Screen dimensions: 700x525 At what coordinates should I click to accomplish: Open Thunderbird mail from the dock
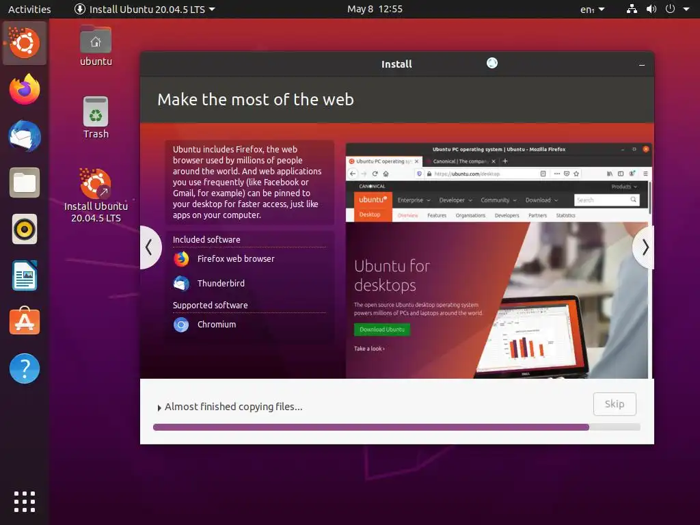[25, 136]
